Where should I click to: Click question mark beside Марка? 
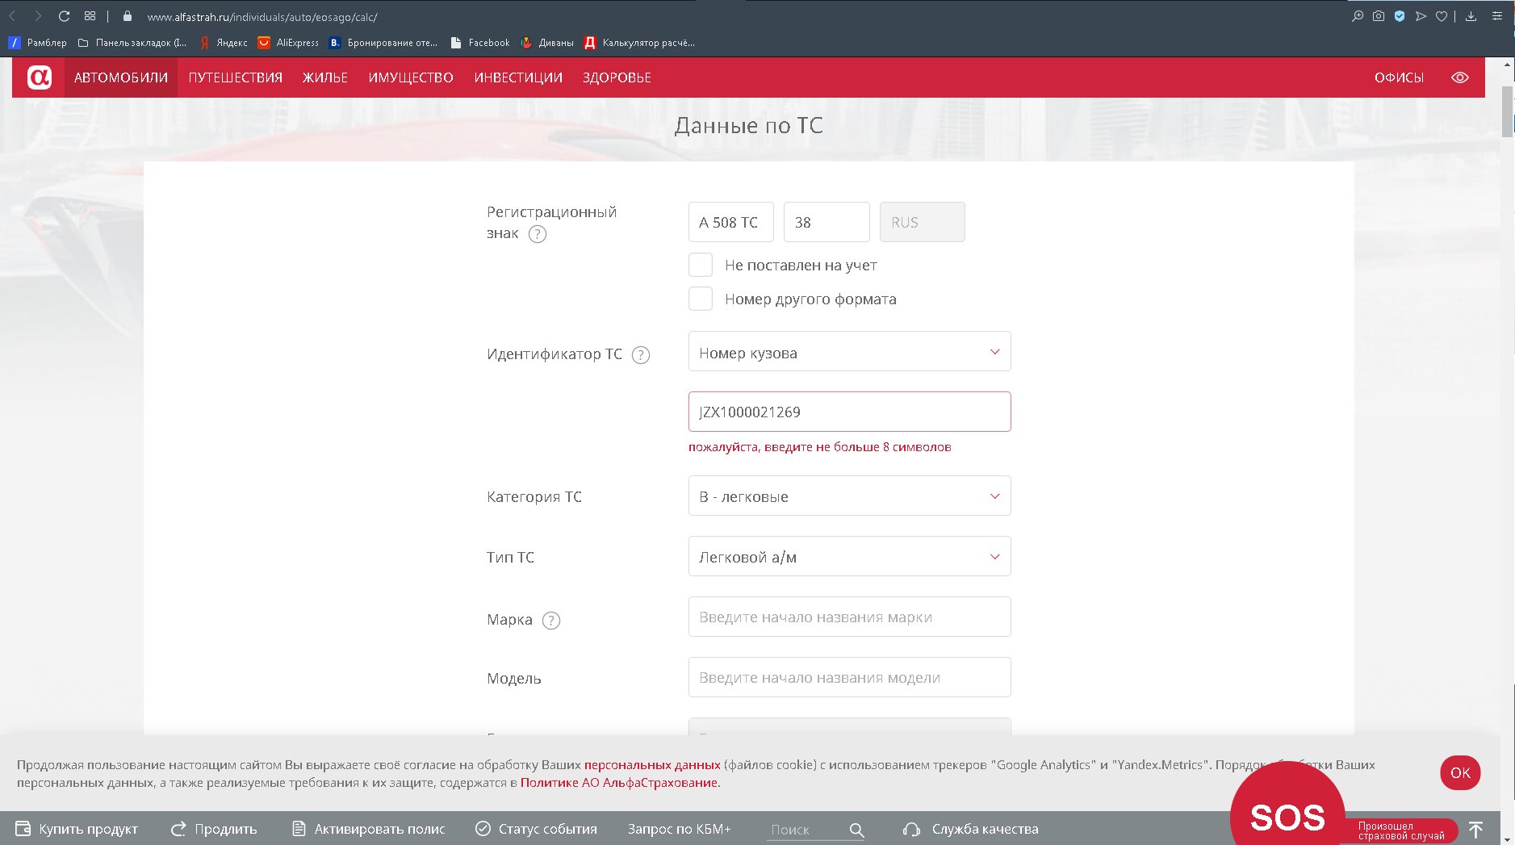tap(550, 621)
